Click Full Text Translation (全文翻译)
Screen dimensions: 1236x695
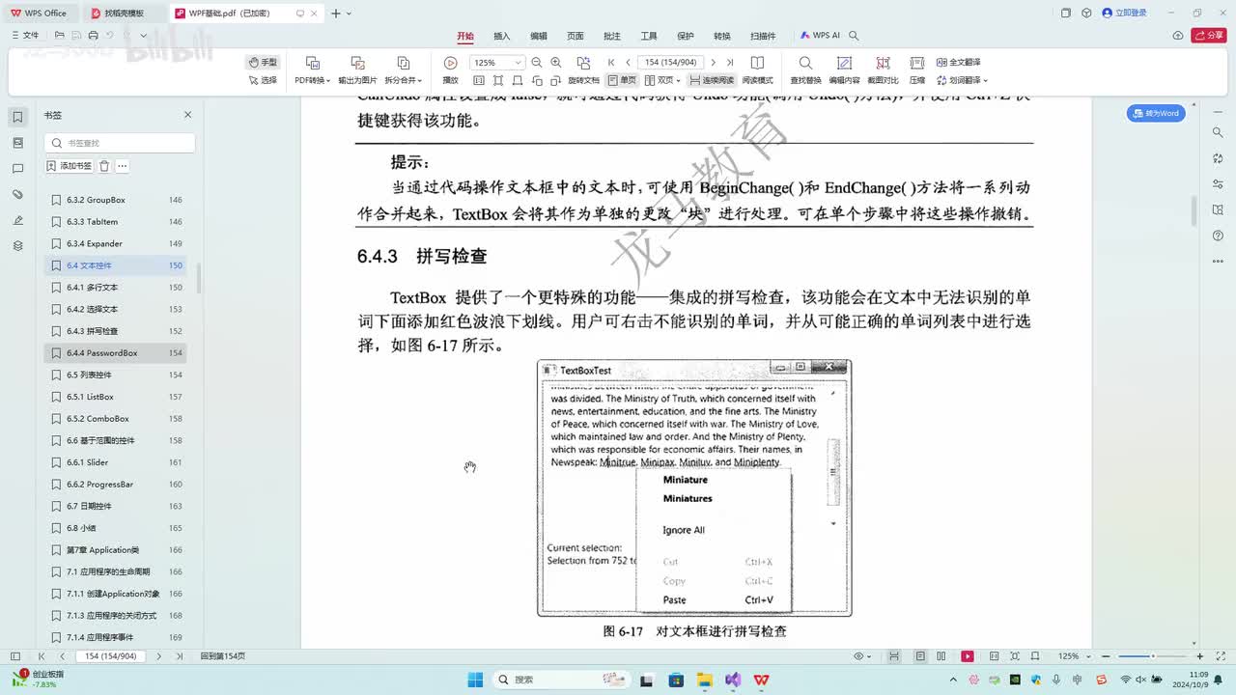click(957, 62)
